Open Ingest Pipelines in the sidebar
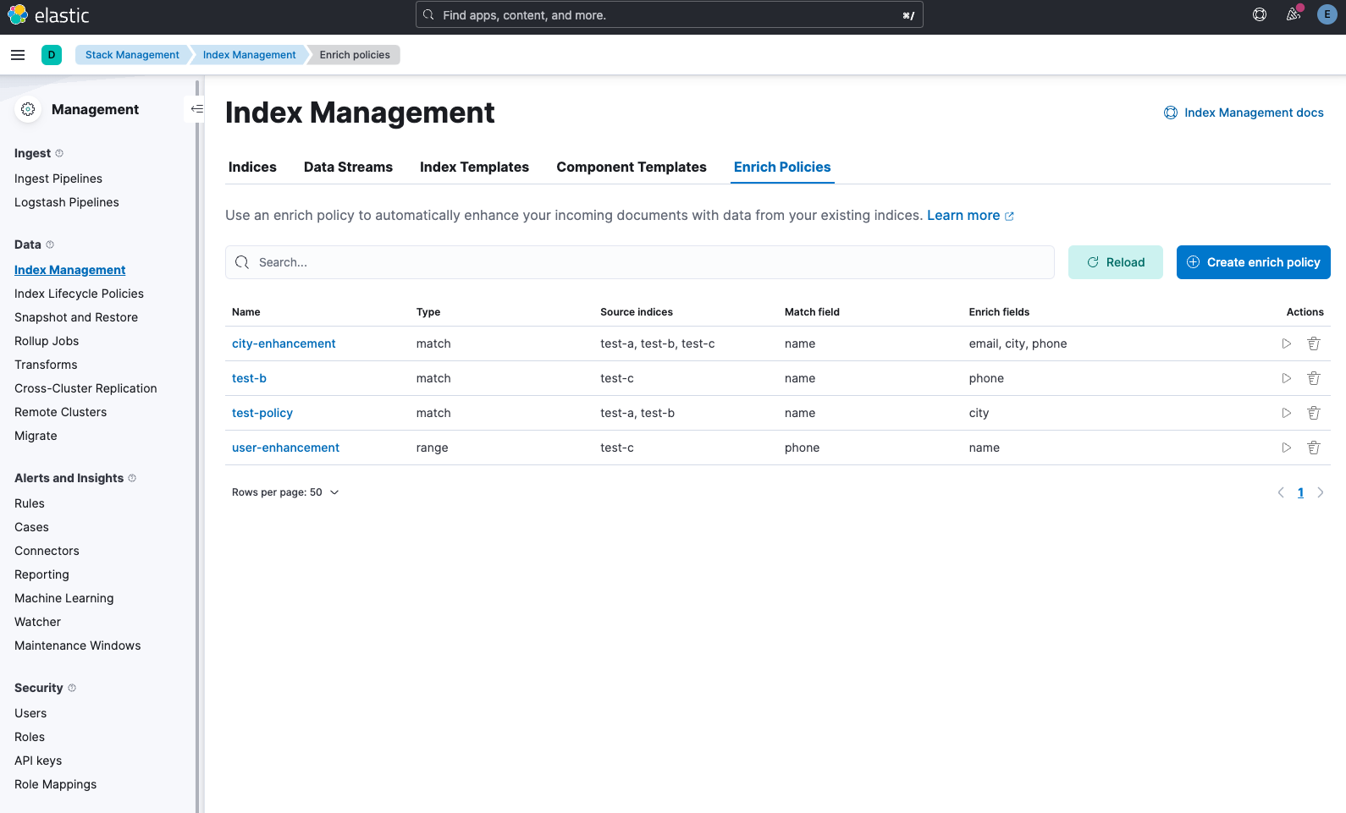 click(x=58, y=179)
